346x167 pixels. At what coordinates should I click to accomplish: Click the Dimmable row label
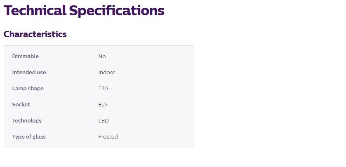(x=25, y=56)
